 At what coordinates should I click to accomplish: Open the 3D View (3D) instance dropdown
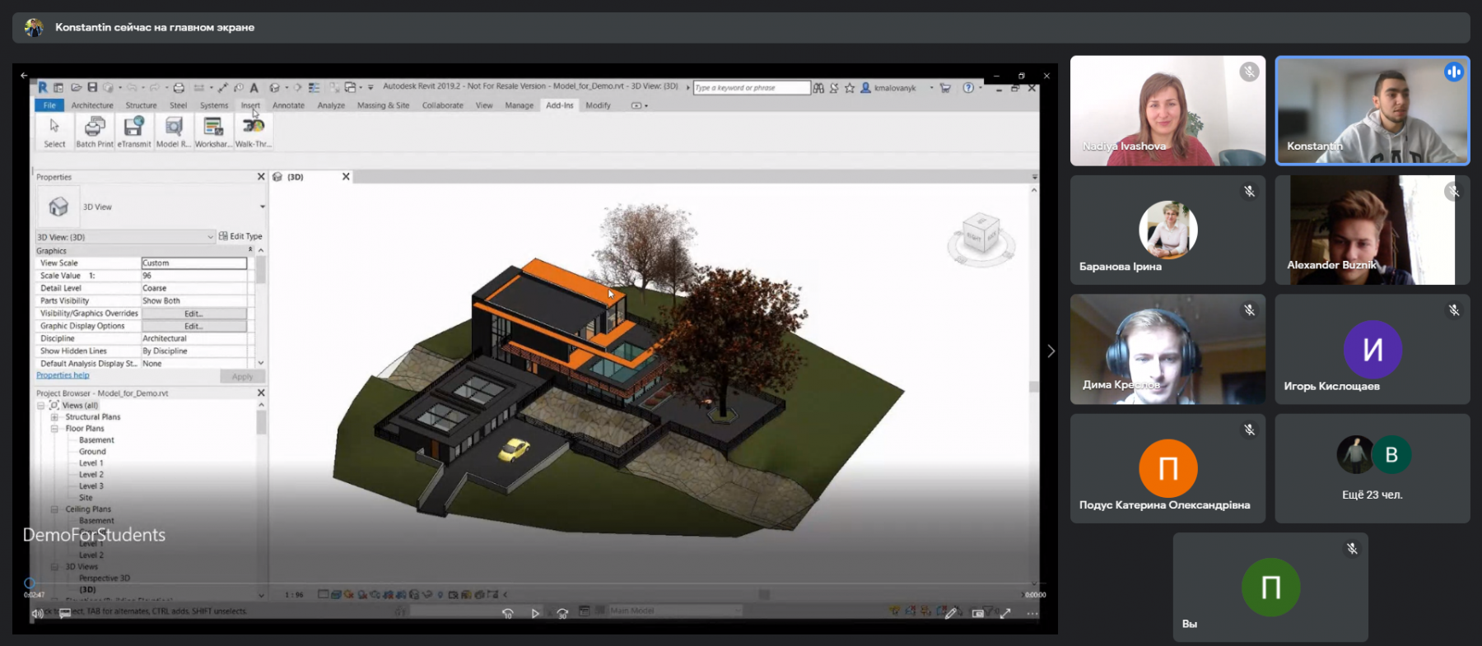pyautogui.click(x=125, y=237)
